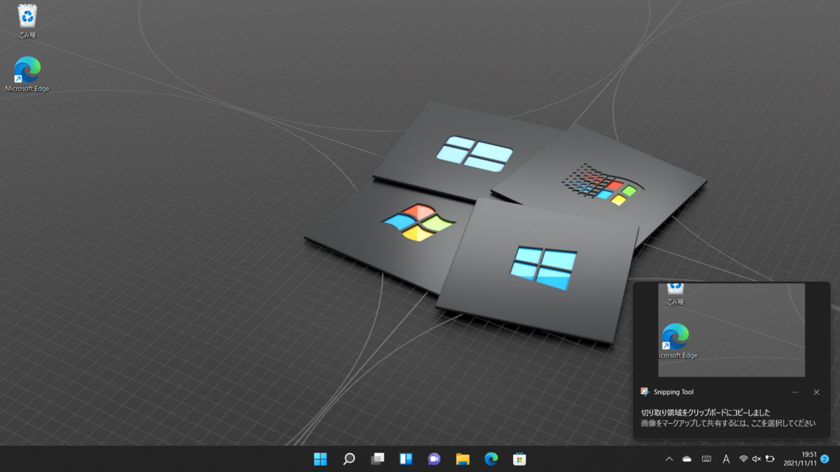Image resolution: width=840 pixels, height=472 pixels.
Task: Open Snipping Tool notification options (…)
Action: (x=794, y=392)
